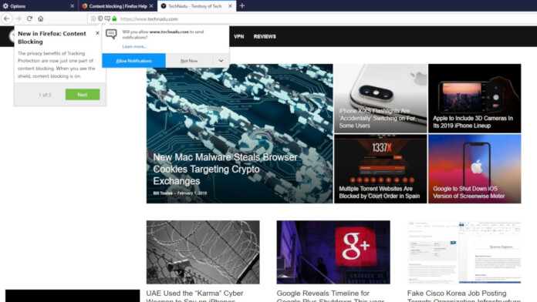Image resolution: width=537 pixels, height=302 pixels.
Task: Click the barbed wire UAE Karma thumbnail
Action: (x=203, y=252)
